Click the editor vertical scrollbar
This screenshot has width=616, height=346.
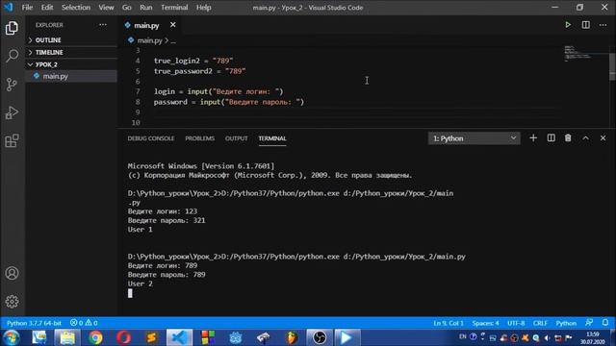[612, 66]
